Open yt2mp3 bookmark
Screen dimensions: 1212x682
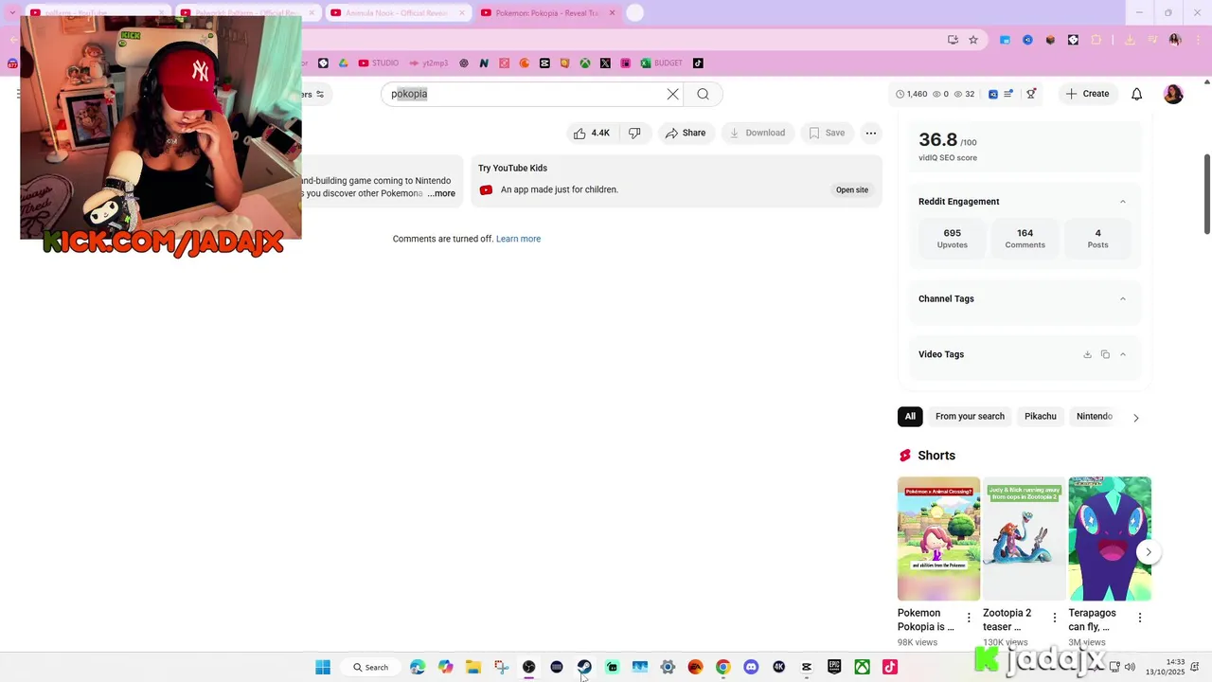click(429, 63)
